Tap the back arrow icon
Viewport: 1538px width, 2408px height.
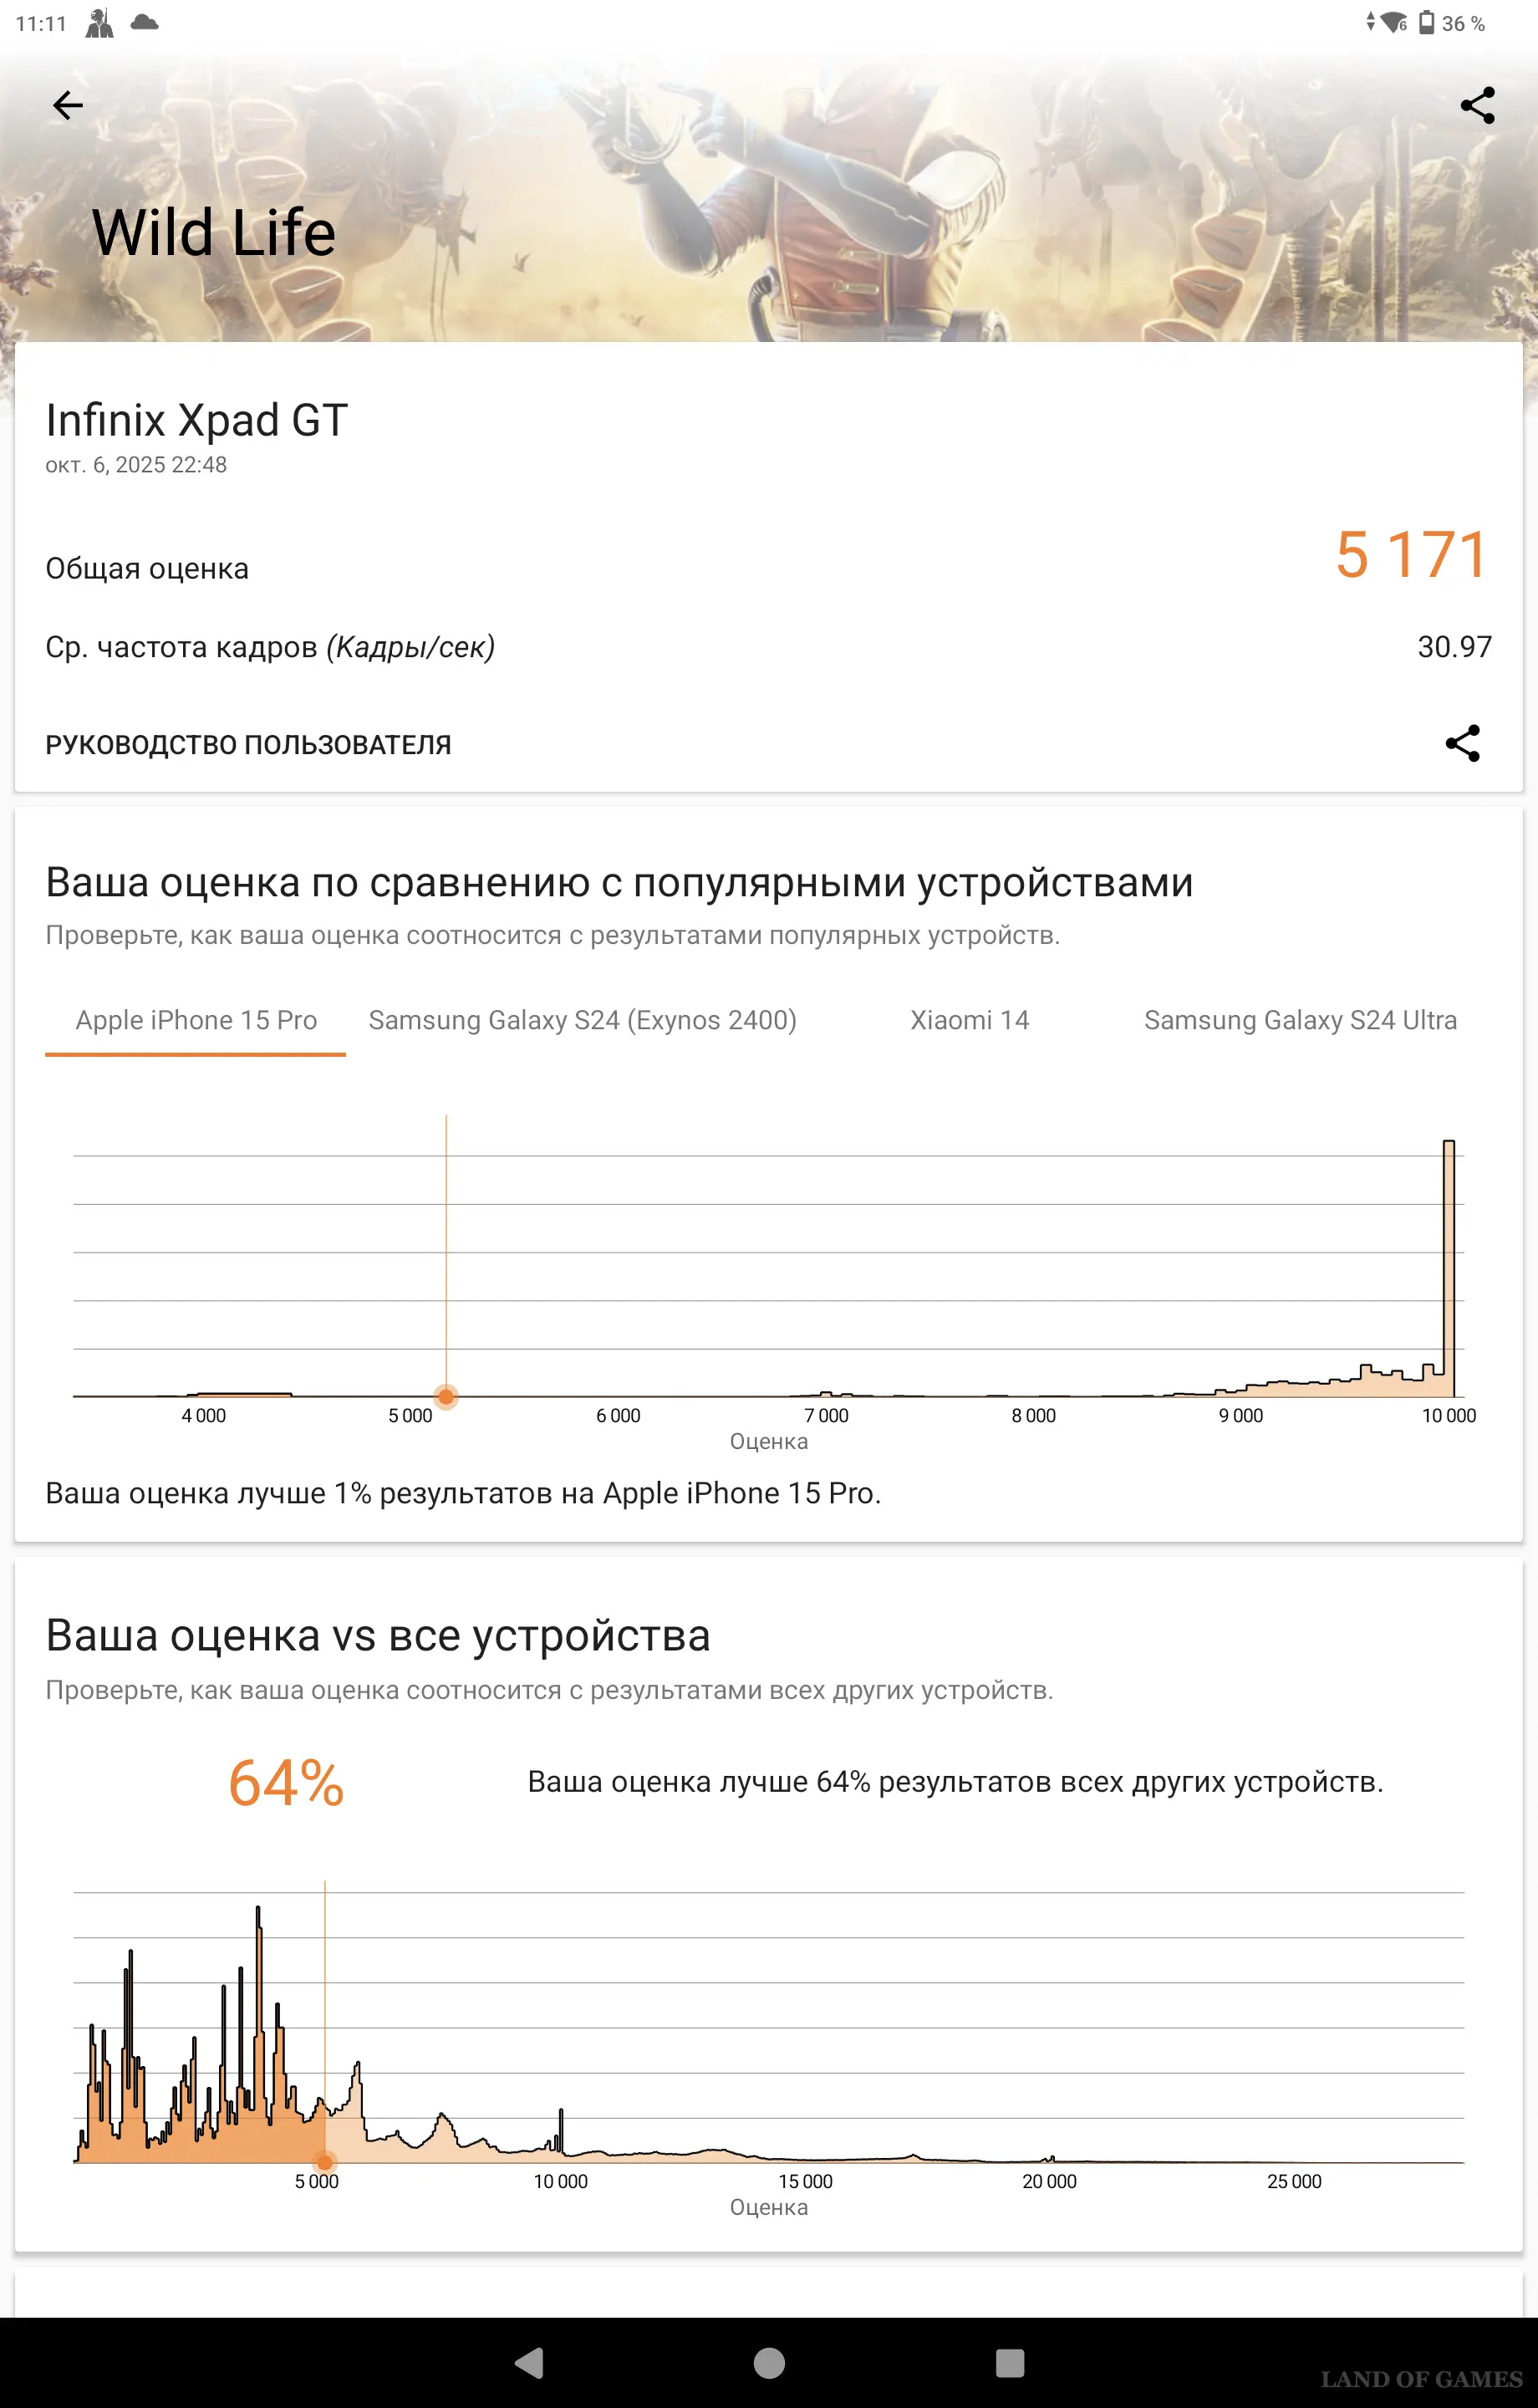tap(68, 105)
